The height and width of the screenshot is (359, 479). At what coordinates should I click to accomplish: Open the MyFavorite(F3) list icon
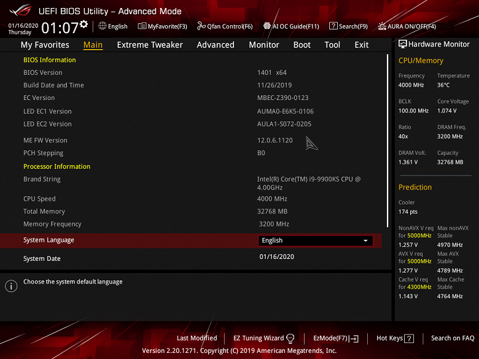click(142, 26)
